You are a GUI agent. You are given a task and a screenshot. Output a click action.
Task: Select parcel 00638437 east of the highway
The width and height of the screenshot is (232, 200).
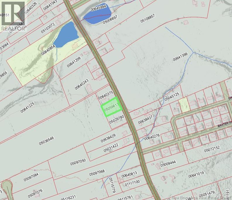click(x=145, y=119)
